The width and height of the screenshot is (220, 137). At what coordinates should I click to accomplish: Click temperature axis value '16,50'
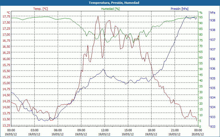tap(6, 47)
